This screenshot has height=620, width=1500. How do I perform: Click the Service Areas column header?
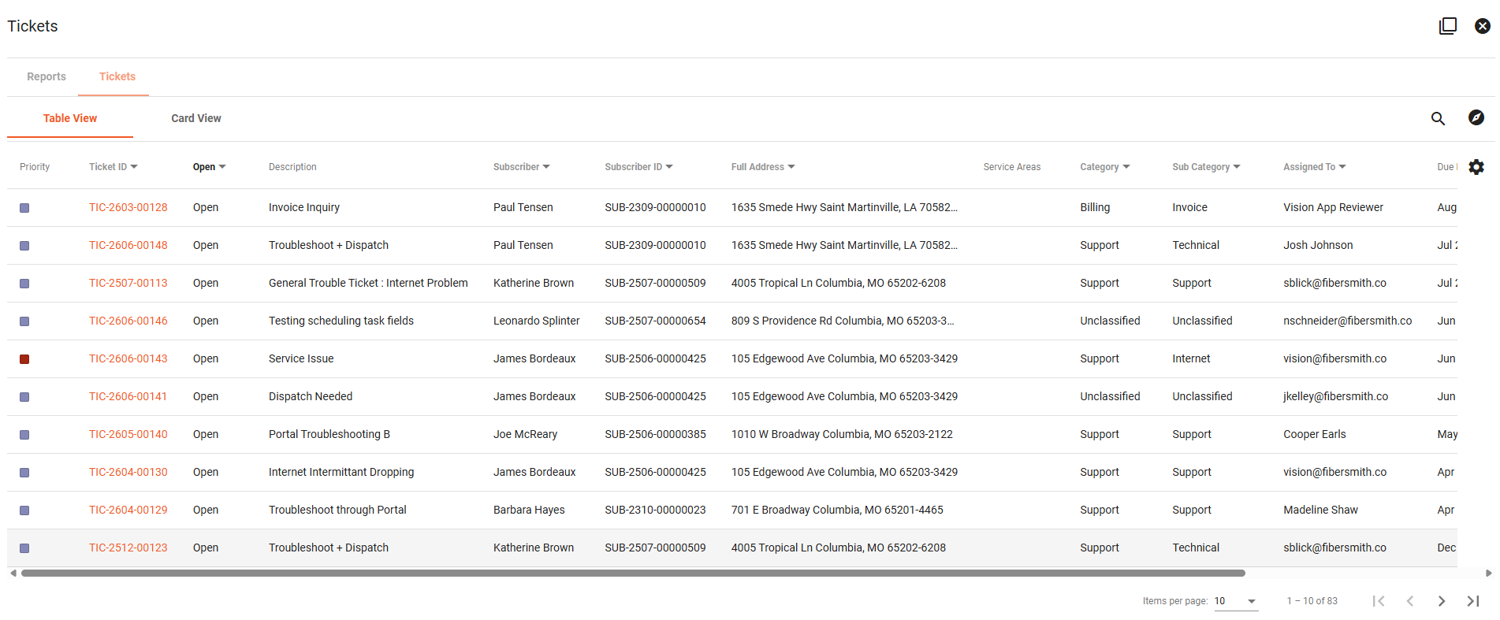(x=1012, y=167)
